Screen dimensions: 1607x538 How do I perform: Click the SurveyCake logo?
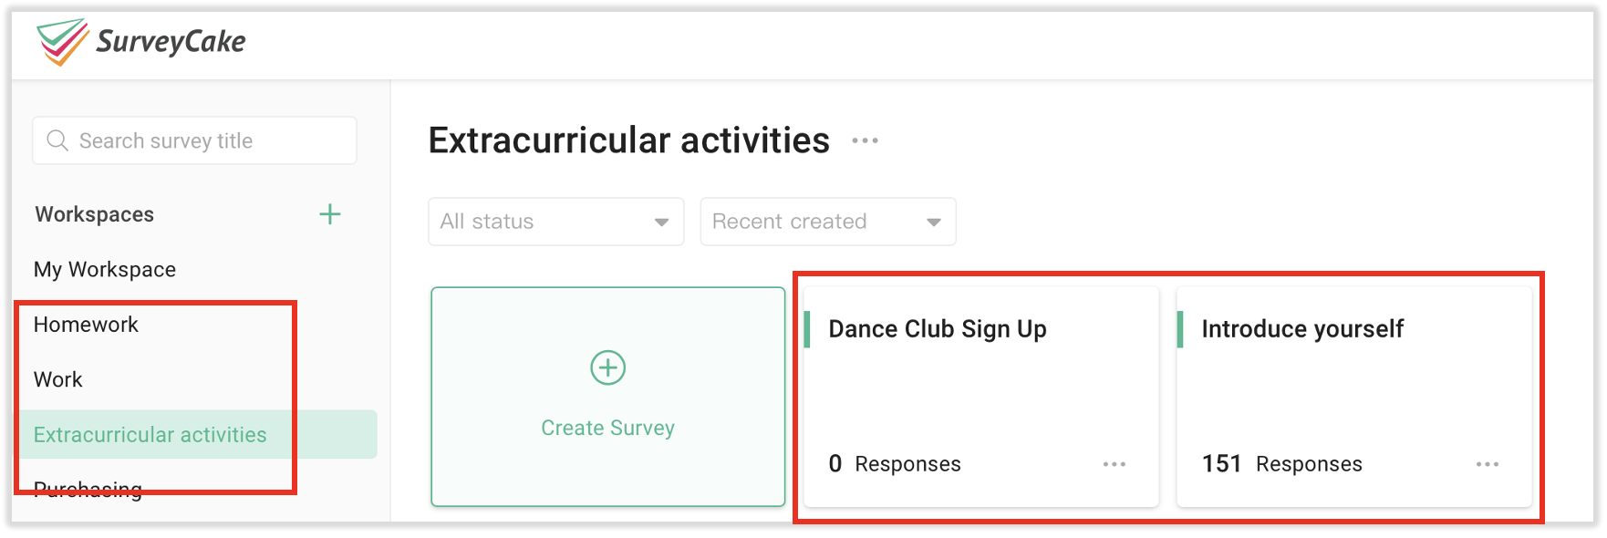coord(140,40)
